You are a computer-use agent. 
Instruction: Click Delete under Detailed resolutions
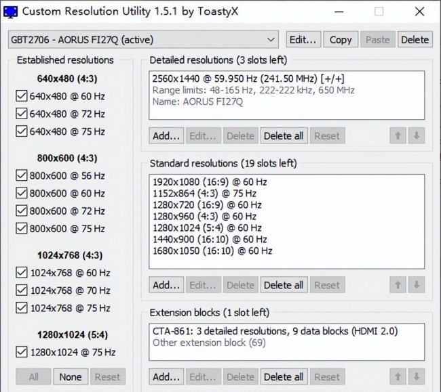[240, 136]
